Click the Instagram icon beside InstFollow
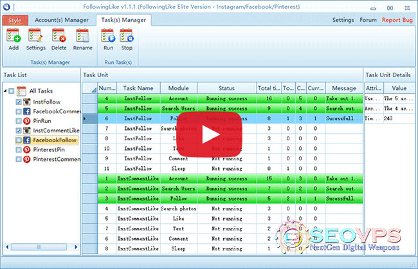 [x=26, y=102]
